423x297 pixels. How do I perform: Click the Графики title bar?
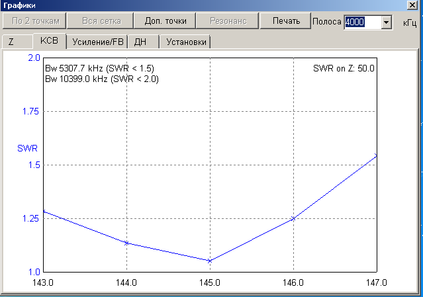coord(199,5)
